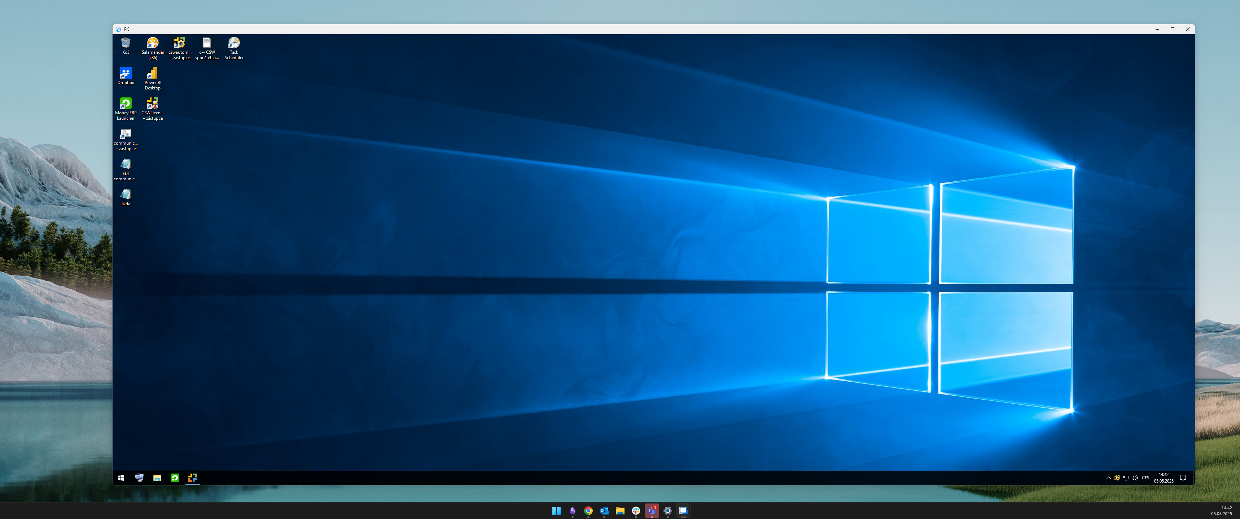Viewport: 1240px width, 519px height.
Task: Open the PC remote window system menu icon
Action: [x=118, y=29]
